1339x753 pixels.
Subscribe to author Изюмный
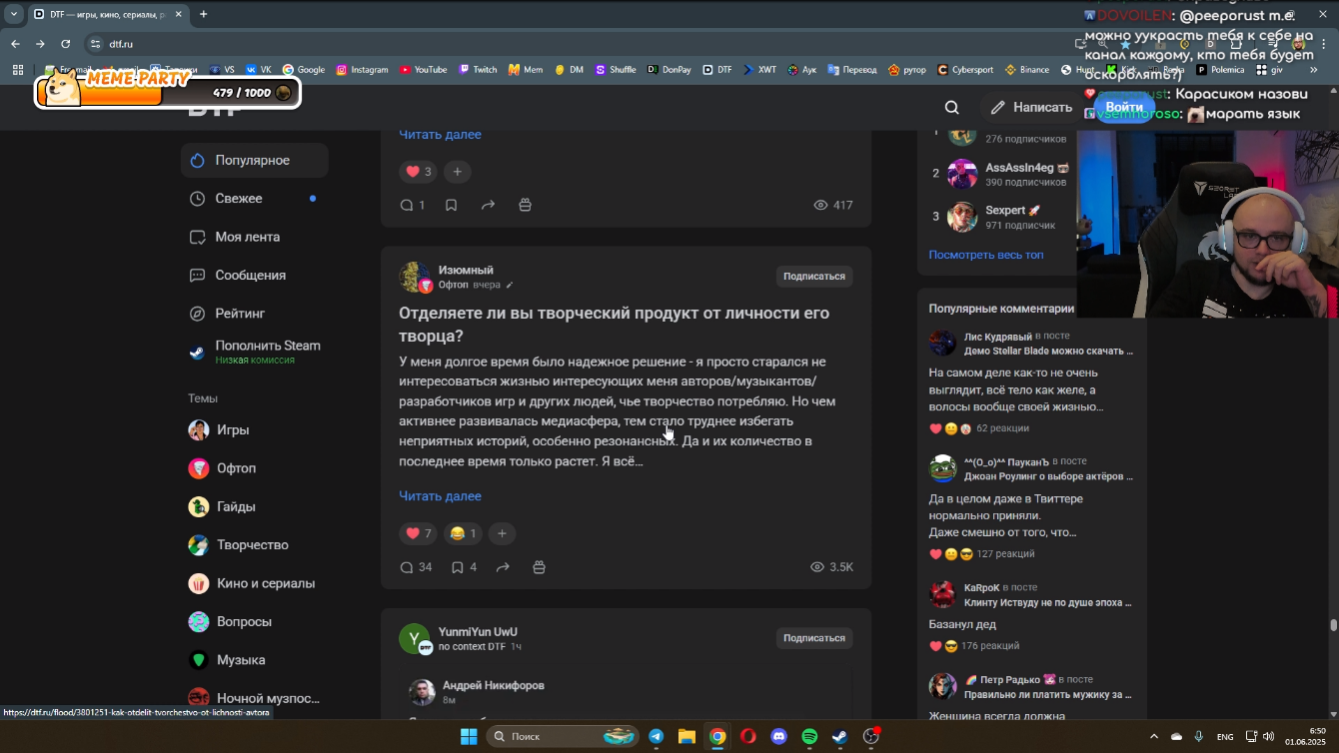(814, 277)
